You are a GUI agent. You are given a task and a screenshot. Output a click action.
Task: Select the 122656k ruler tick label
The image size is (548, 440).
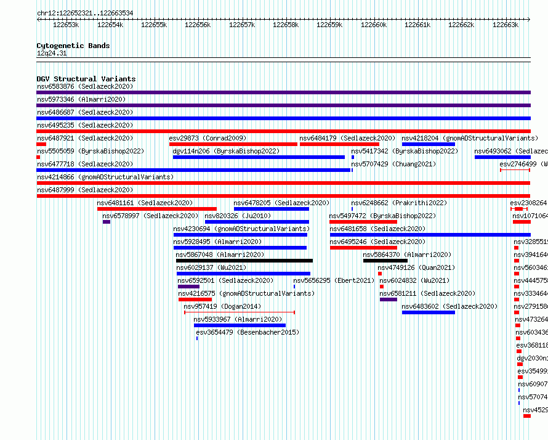pyautogui.click(x=198, y=25)
